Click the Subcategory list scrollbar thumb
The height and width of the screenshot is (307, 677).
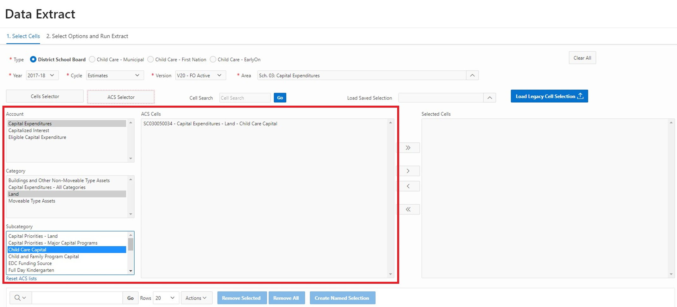coord(131,244)
